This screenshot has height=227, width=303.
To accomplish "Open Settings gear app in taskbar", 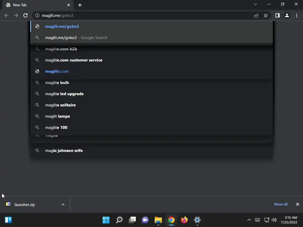I will point(197,220).
